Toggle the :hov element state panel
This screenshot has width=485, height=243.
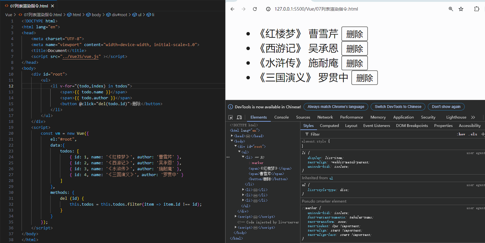click(x=461, y=134)
